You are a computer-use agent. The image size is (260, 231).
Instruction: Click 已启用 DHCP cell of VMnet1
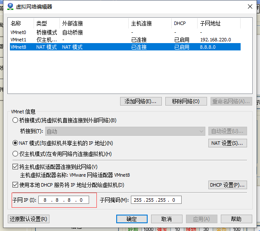tap(182, 40)
